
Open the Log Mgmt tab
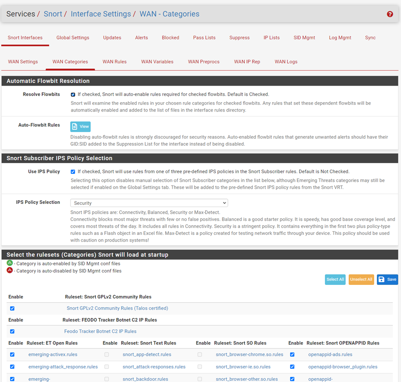[340, 38]
